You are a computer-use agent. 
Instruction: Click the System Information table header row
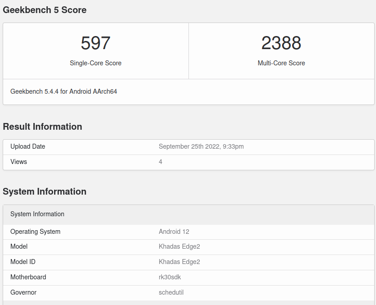[x=188, y=215]
